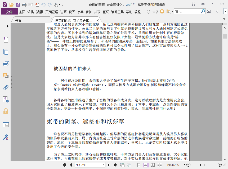
Task: Open the Digital Signatures pen panel
Action: coord(6,137)
